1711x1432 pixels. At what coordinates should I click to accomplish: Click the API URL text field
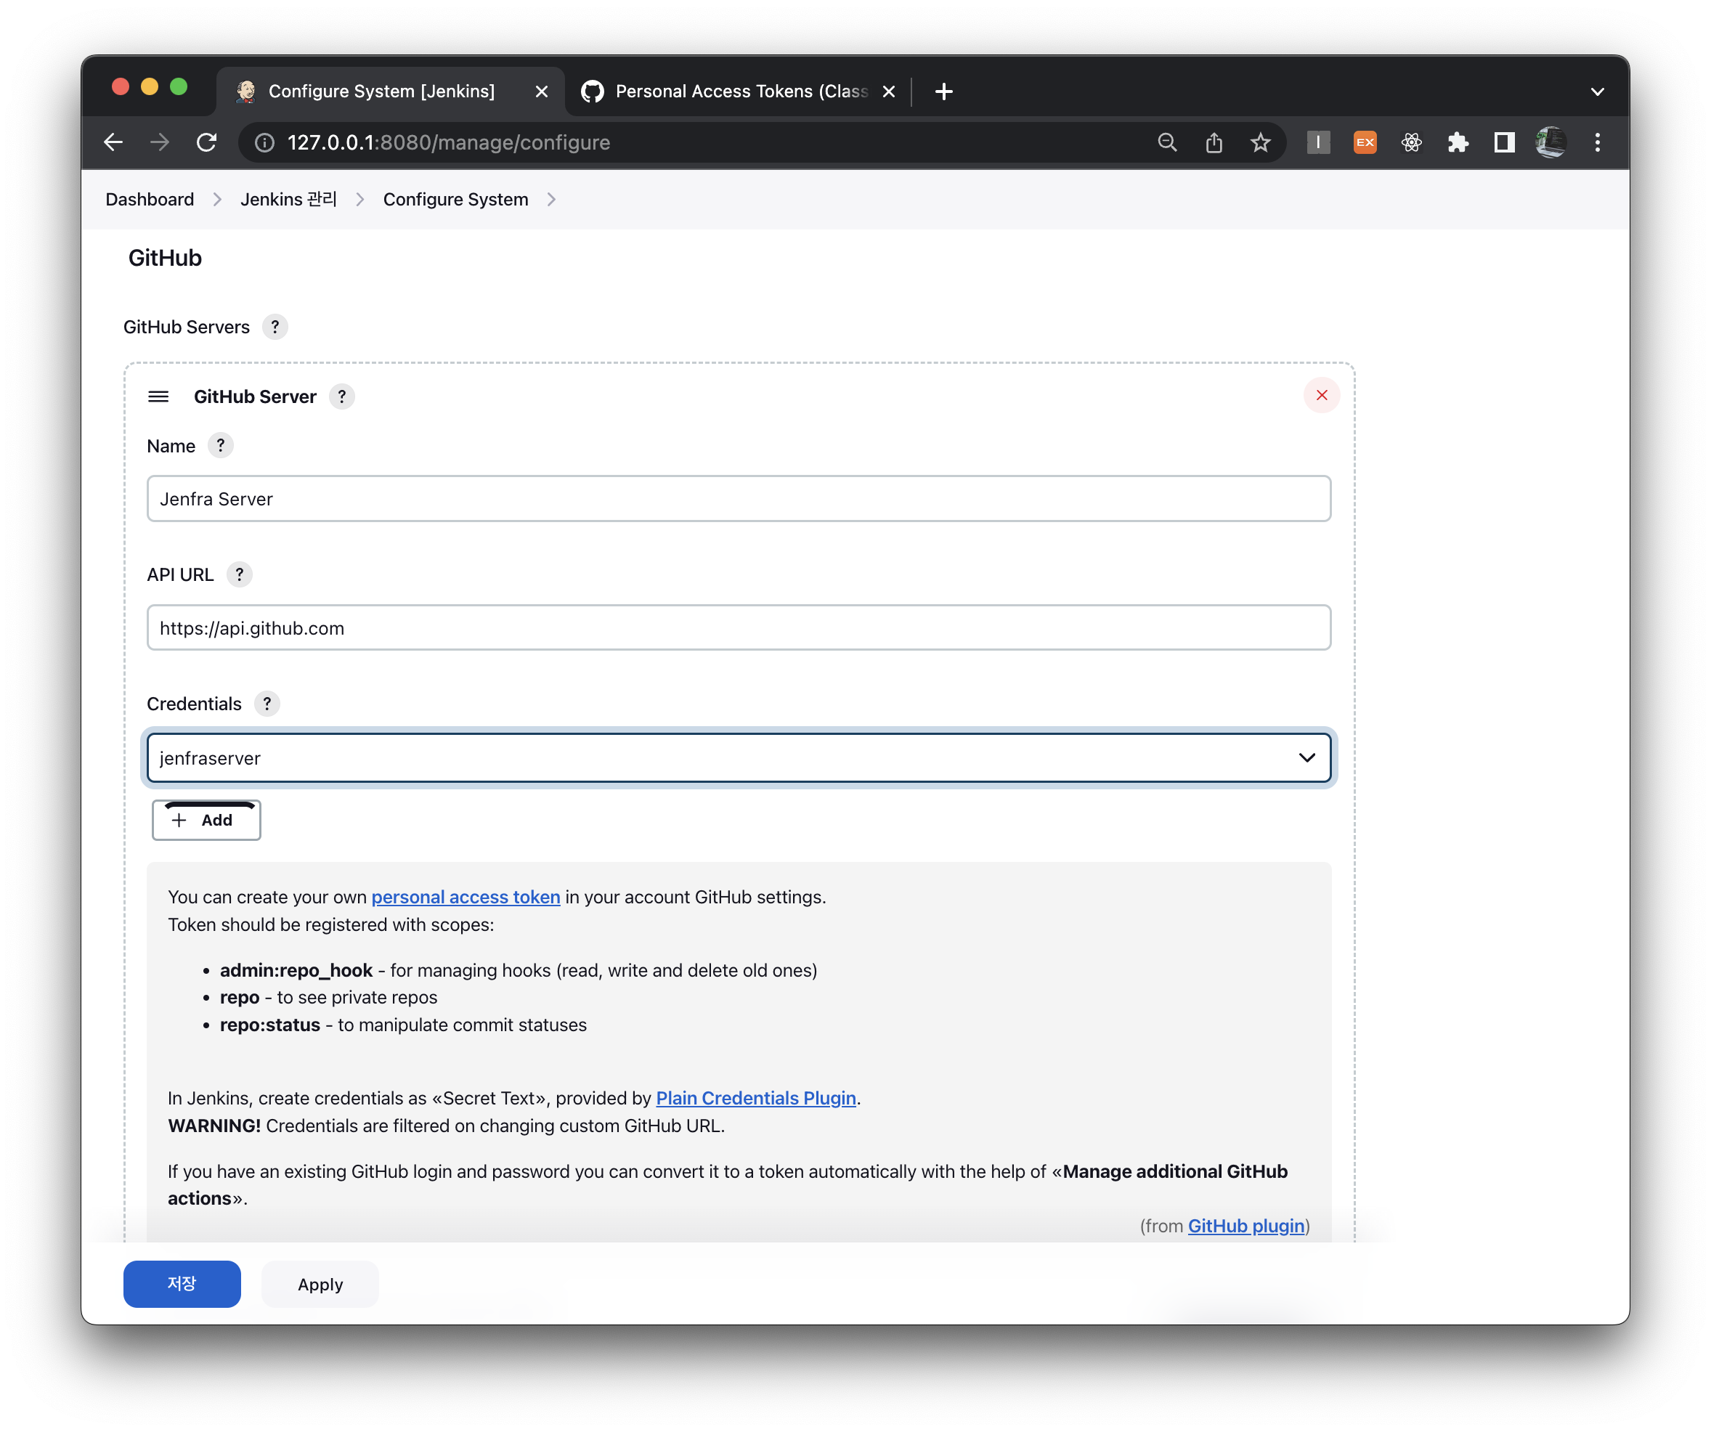click(738, 628)
